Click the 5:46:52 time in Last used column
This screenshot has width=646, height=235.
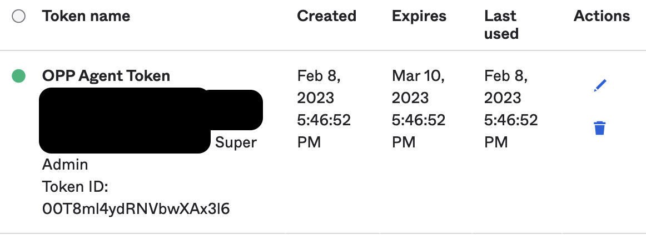(511, 120)
